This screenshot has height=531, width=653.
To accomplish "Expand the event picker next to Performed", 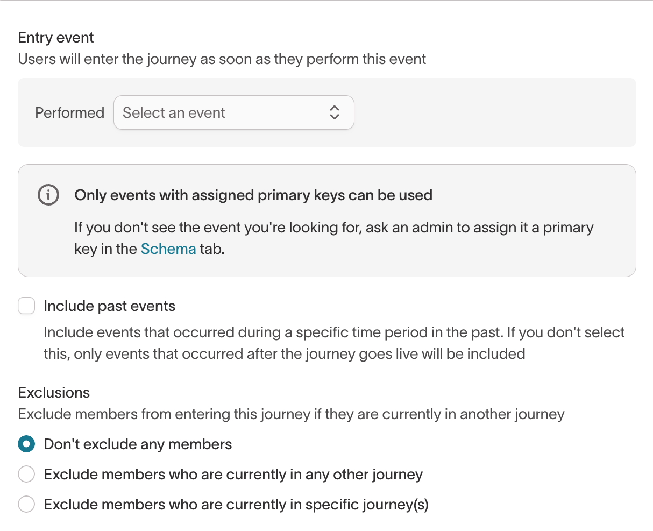I will tap(233, 112).
